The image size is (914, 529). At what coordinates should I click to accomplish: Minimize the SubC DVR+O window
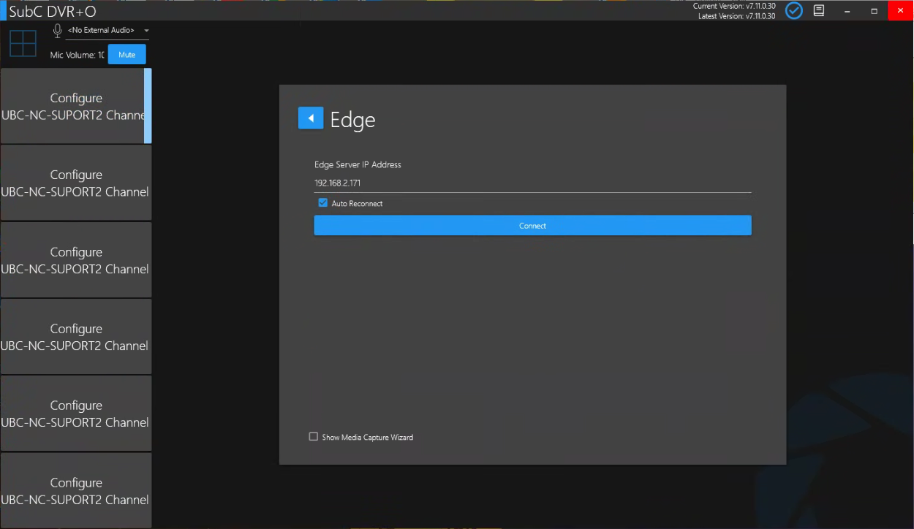point(847,10)
